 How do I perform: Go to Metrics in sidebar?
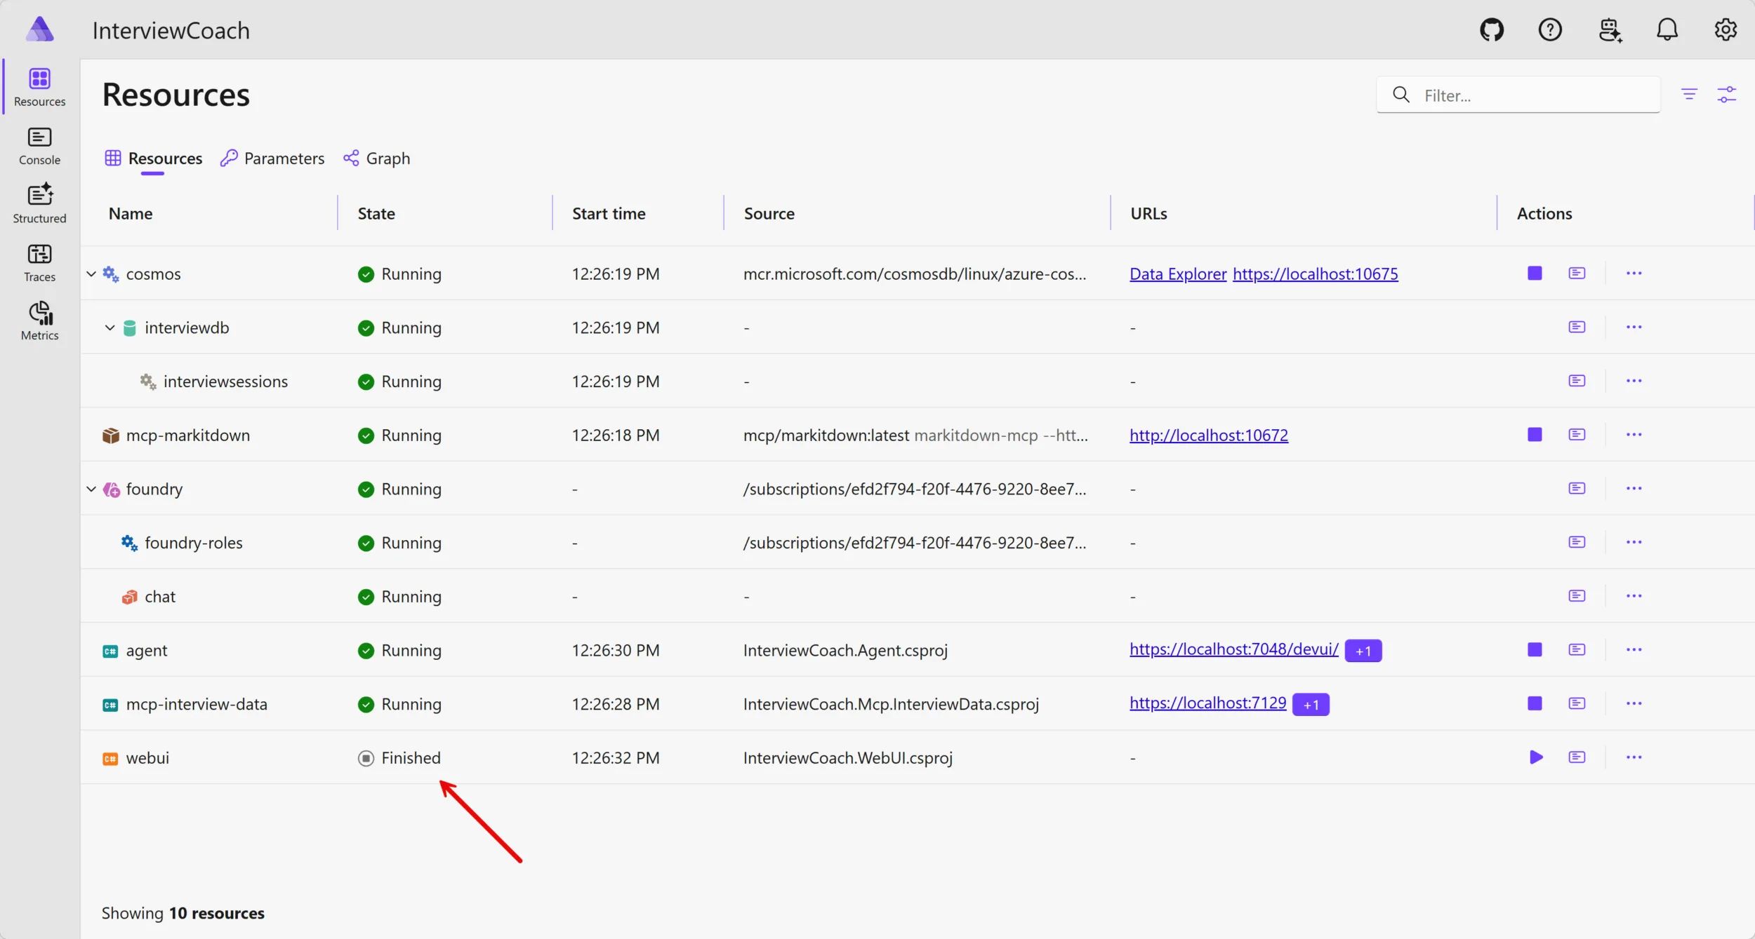click(40, 321)
